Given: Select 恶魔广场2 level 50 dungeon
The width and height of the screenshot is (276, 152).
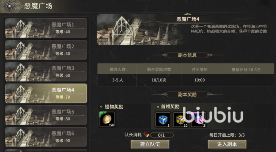Looking at the screenshot, I should 46,50.
